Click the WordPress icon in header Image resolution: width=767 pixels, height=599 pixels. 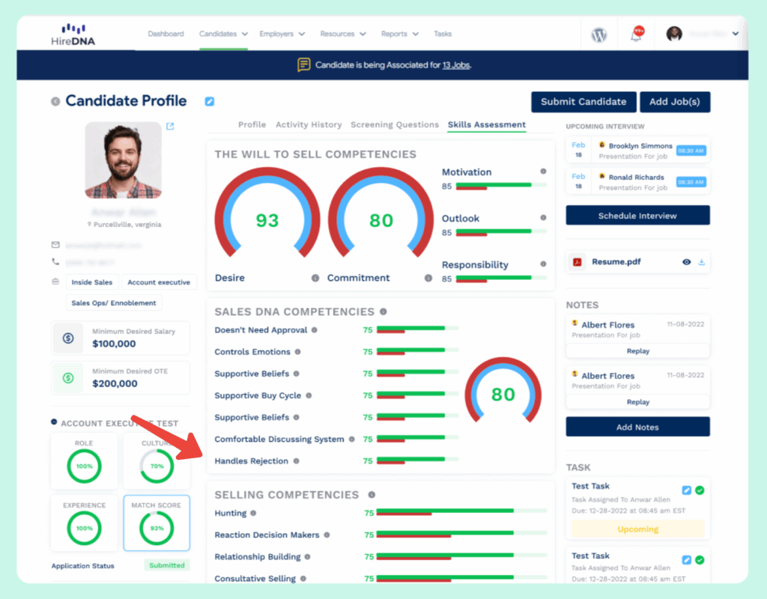(x=598, y=34)
